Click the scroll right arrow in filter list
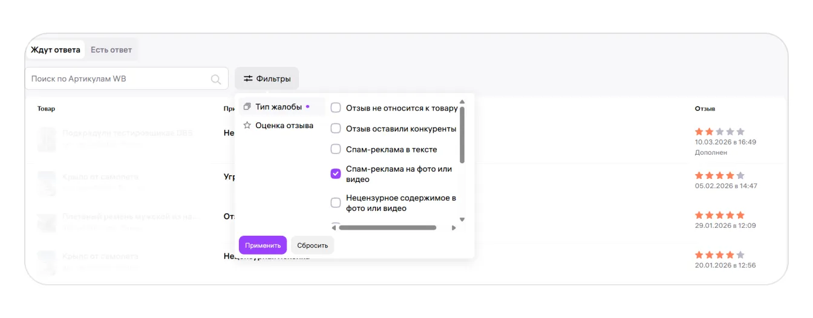The image size is (813, 318). click(454, 228)
